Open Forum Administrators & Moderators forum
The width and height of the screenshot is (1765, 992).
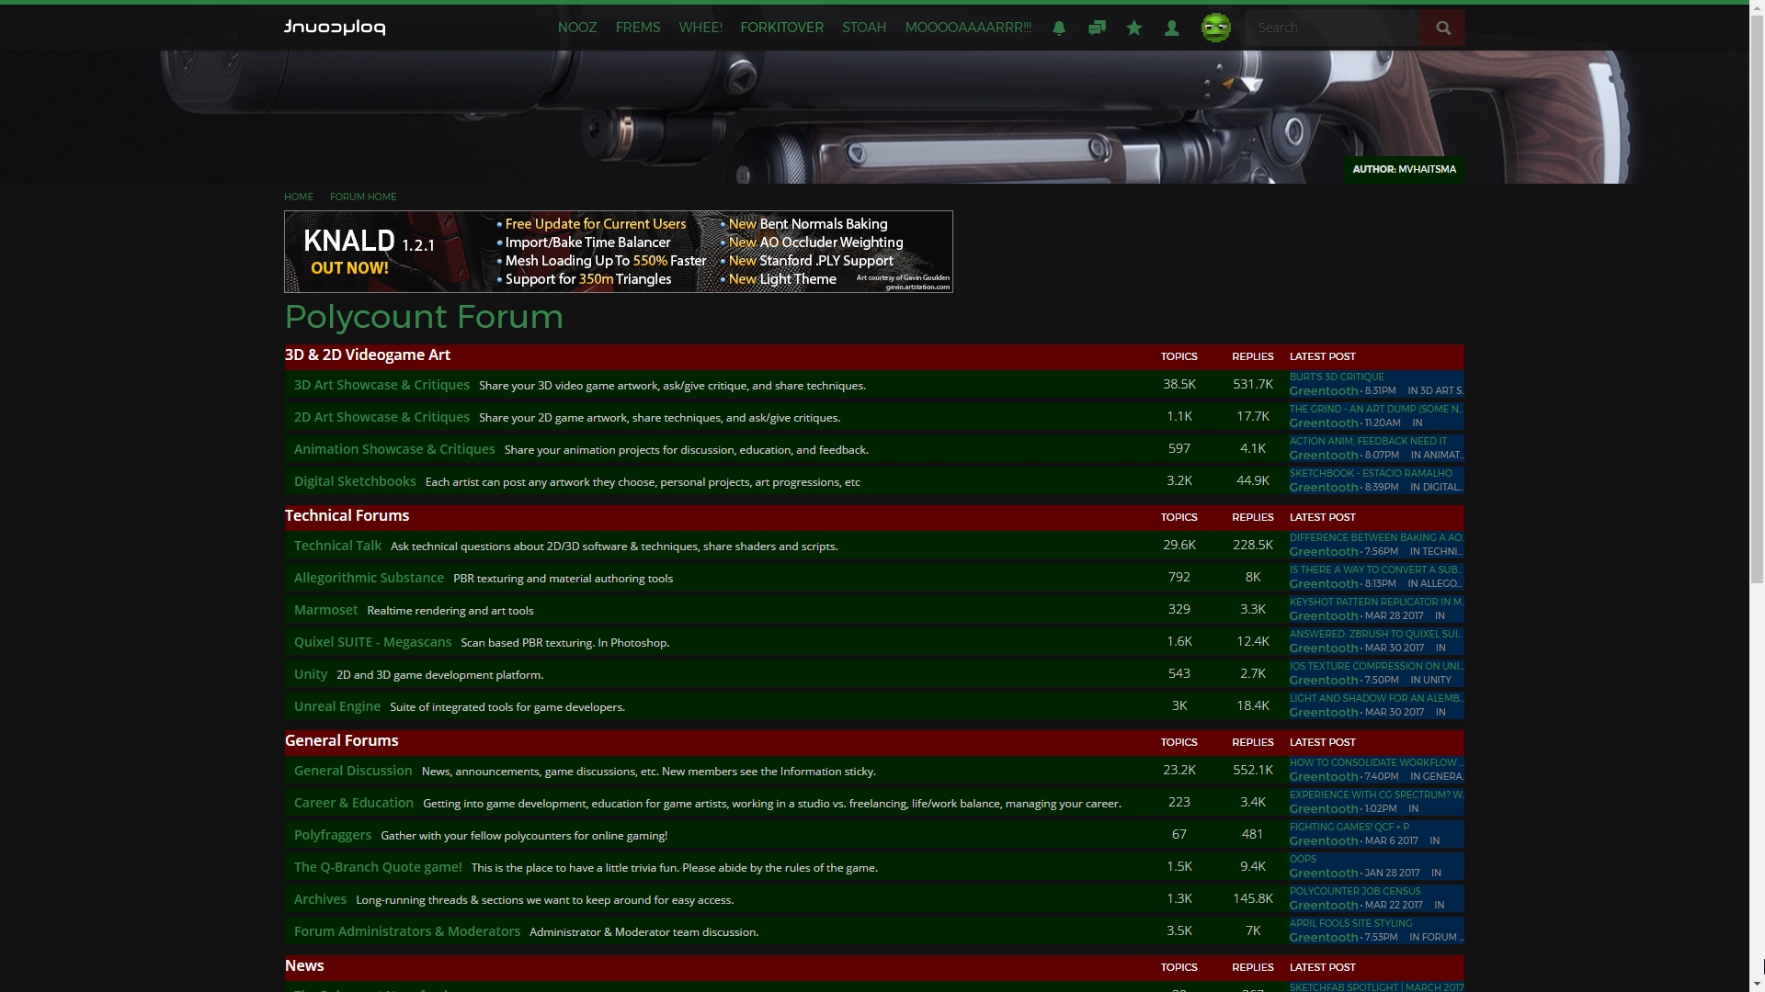407,931
